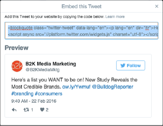This screenshot has width=163, height=126.
Task: Like the tweet with the heart icon
Action: [x=42, y=110]
